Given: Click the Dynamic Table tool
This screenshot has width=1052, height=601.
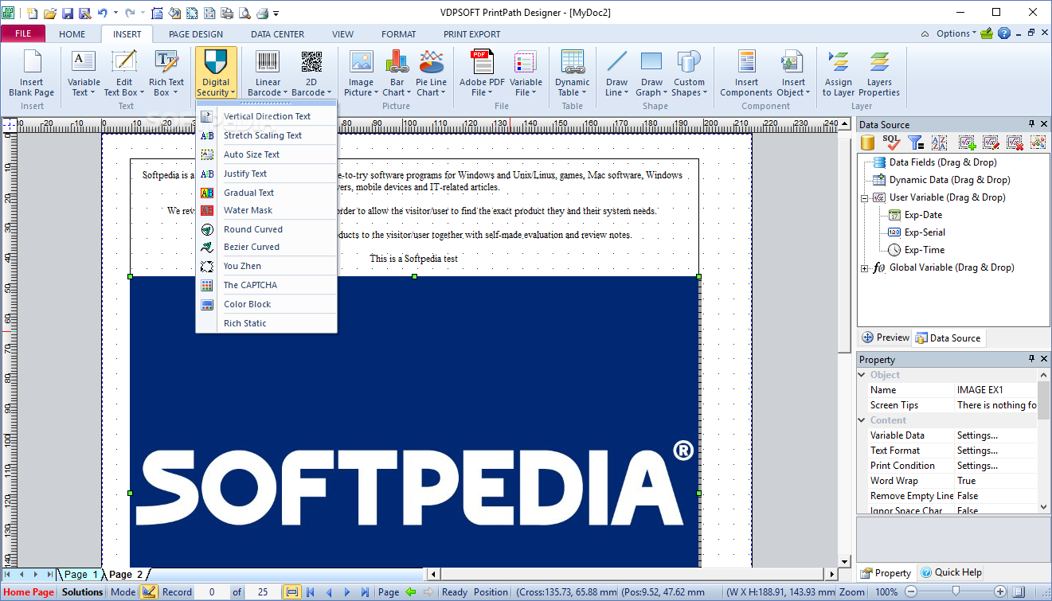Looking at the screenshot, I should [573, 73].
